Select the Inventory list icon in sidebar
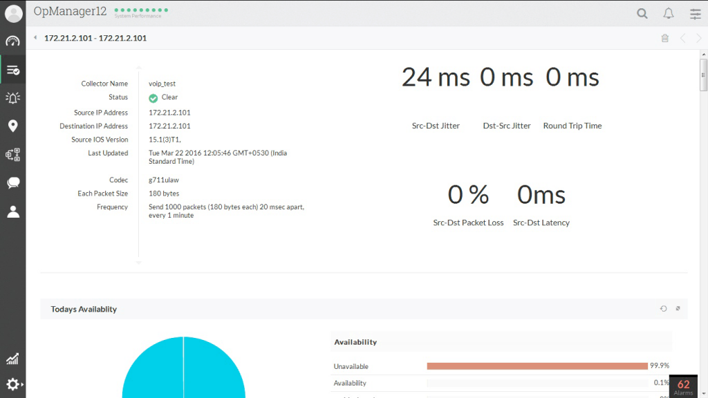The image size is (708, 398). (x=12, y=70)
